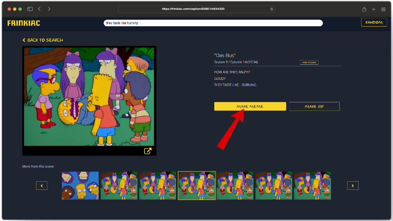The width and height of the screenshot is (393, 221).
Task: Click the "Das Bus" episode title
Action: [x=225, y=55]
